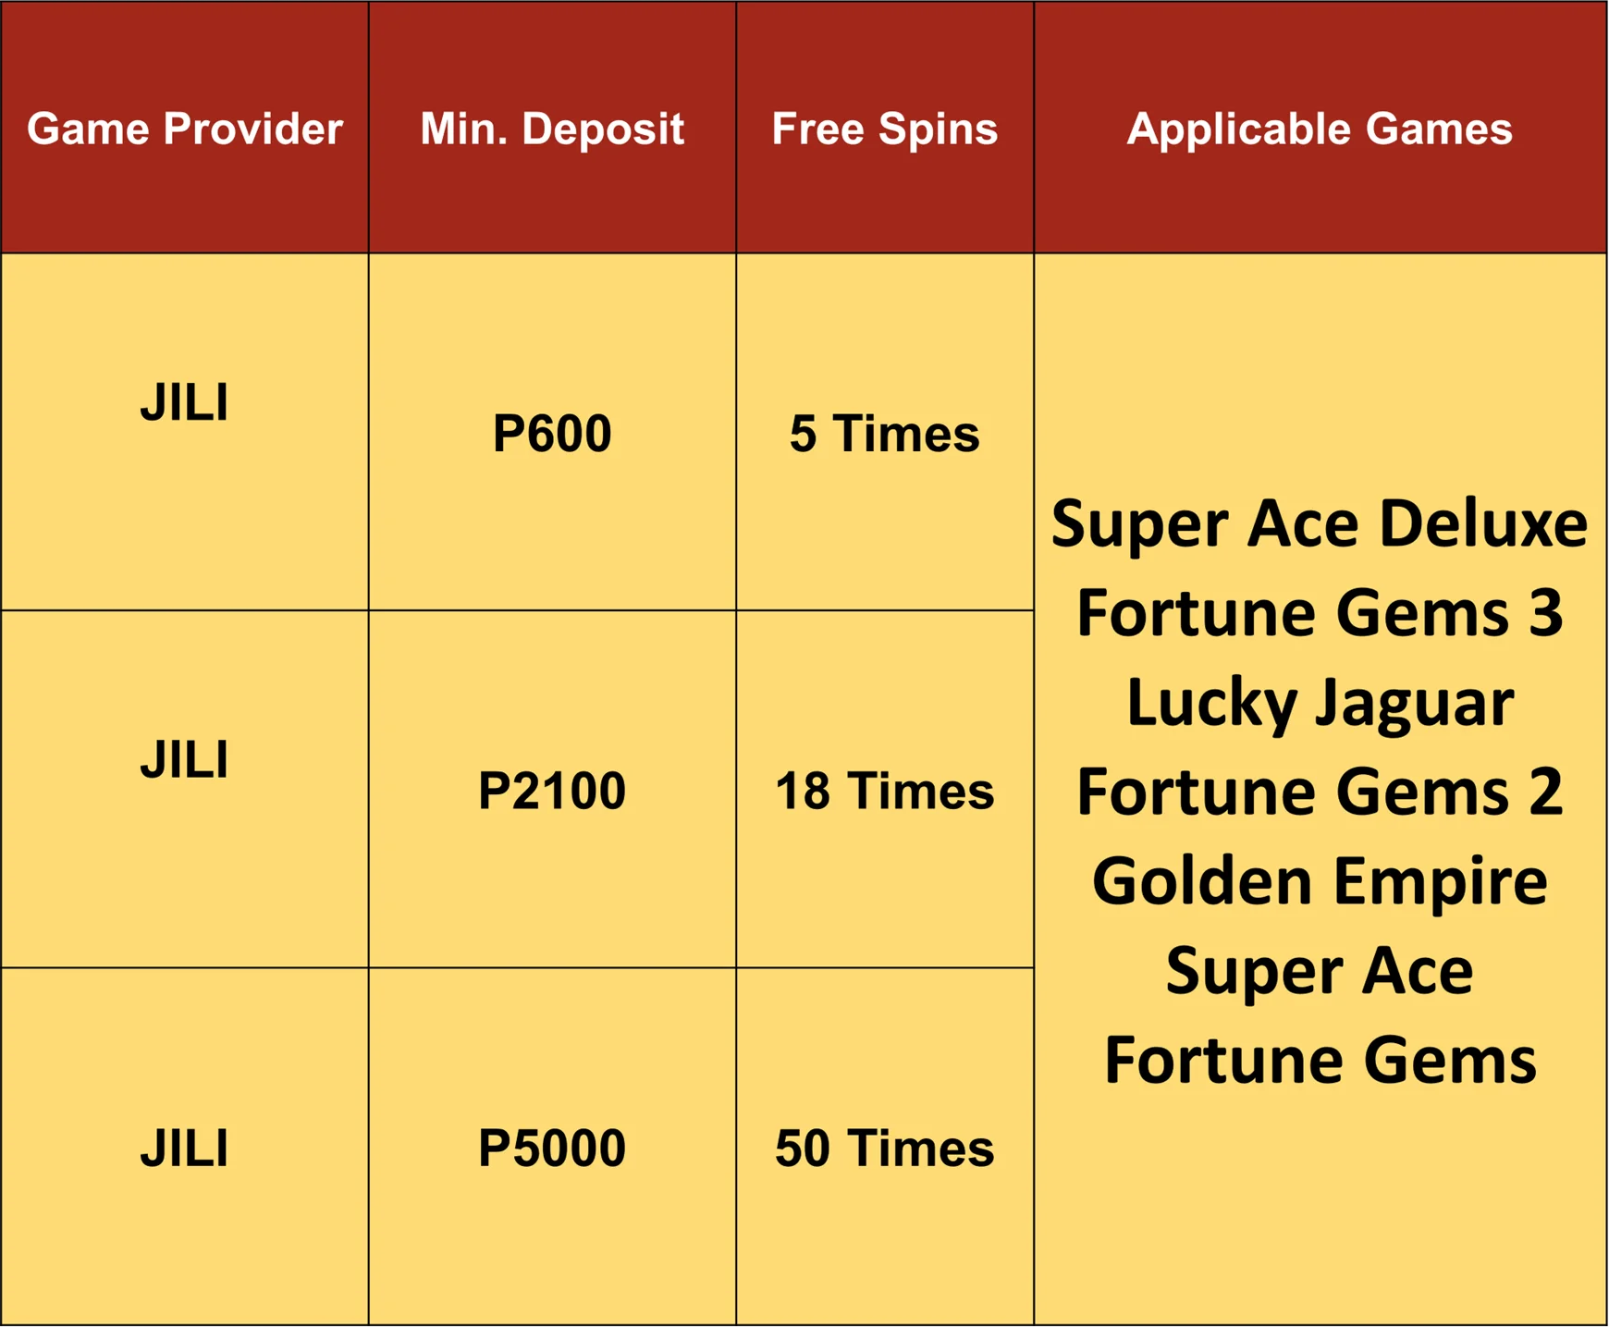Viewport: 1609px width, 1327px height.
Task: Select the P600 minimum deposit cell
Action: pos(552,433)
